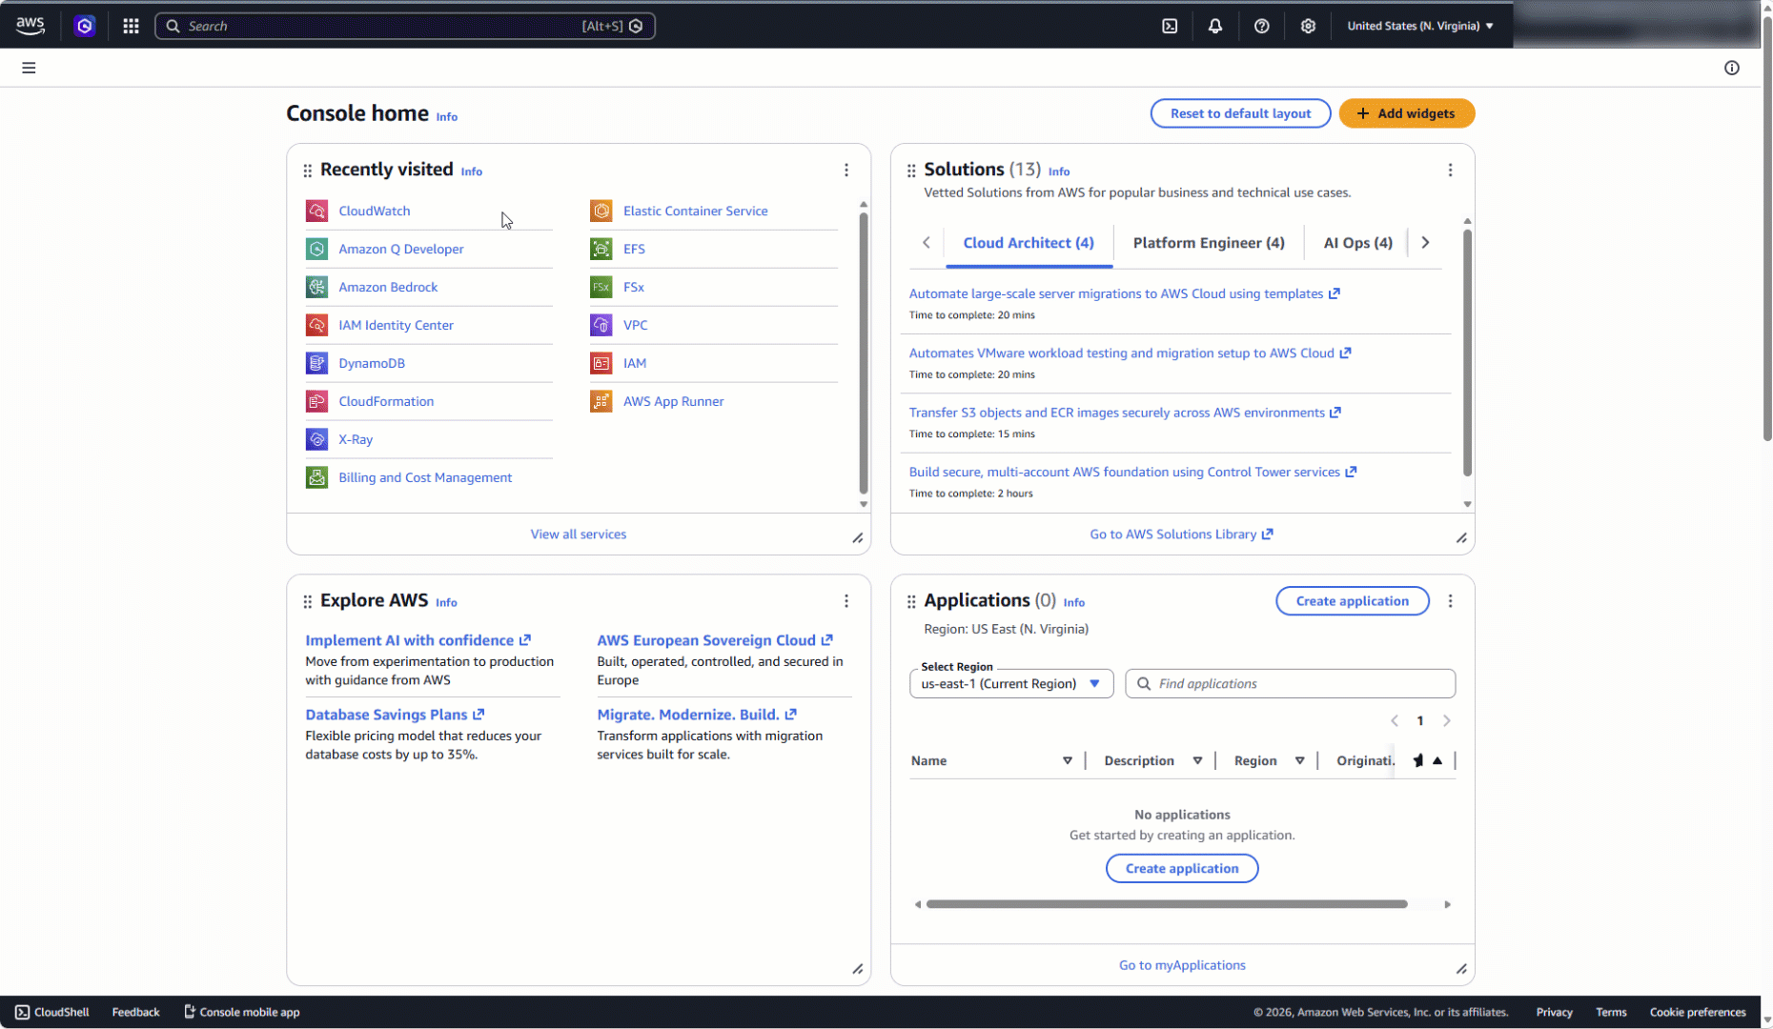
Task: Click Create application below No applications
Action: tap(1181, 868)
